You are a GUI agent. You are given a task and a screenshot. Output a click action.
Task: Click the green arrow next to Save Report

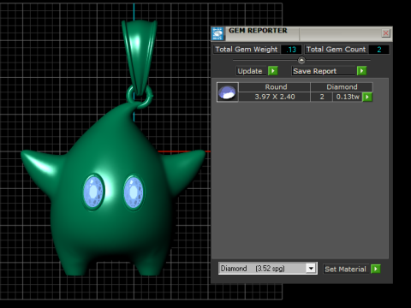pos(361,71)
